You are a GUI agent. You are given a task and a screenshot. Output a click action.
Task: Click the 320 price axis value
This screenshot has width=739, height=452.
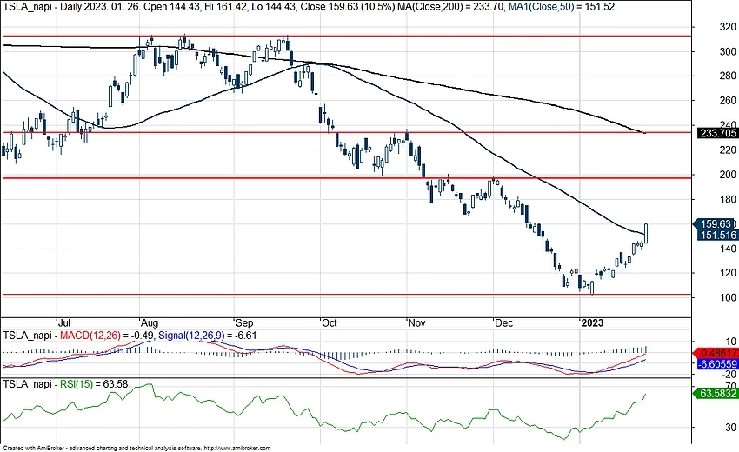tap(728, 27)
